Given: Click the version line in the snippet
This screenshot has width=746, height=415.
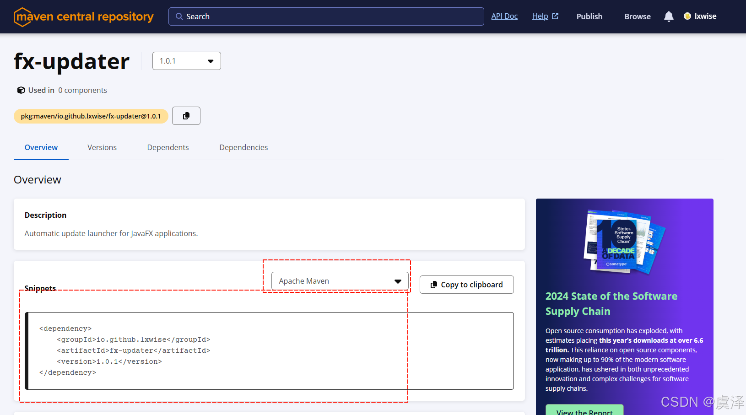Looking at the screenshot, I should point(109,361).
